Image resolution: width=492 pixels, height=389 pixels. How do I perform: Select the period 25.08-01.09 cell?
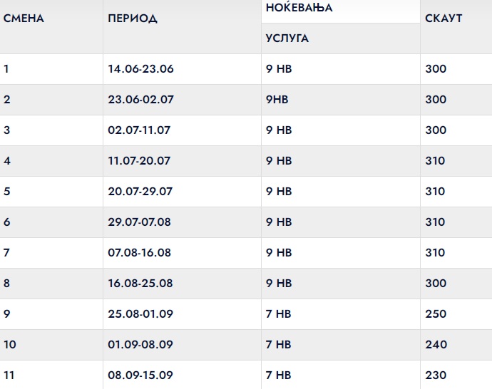[140, 314]
